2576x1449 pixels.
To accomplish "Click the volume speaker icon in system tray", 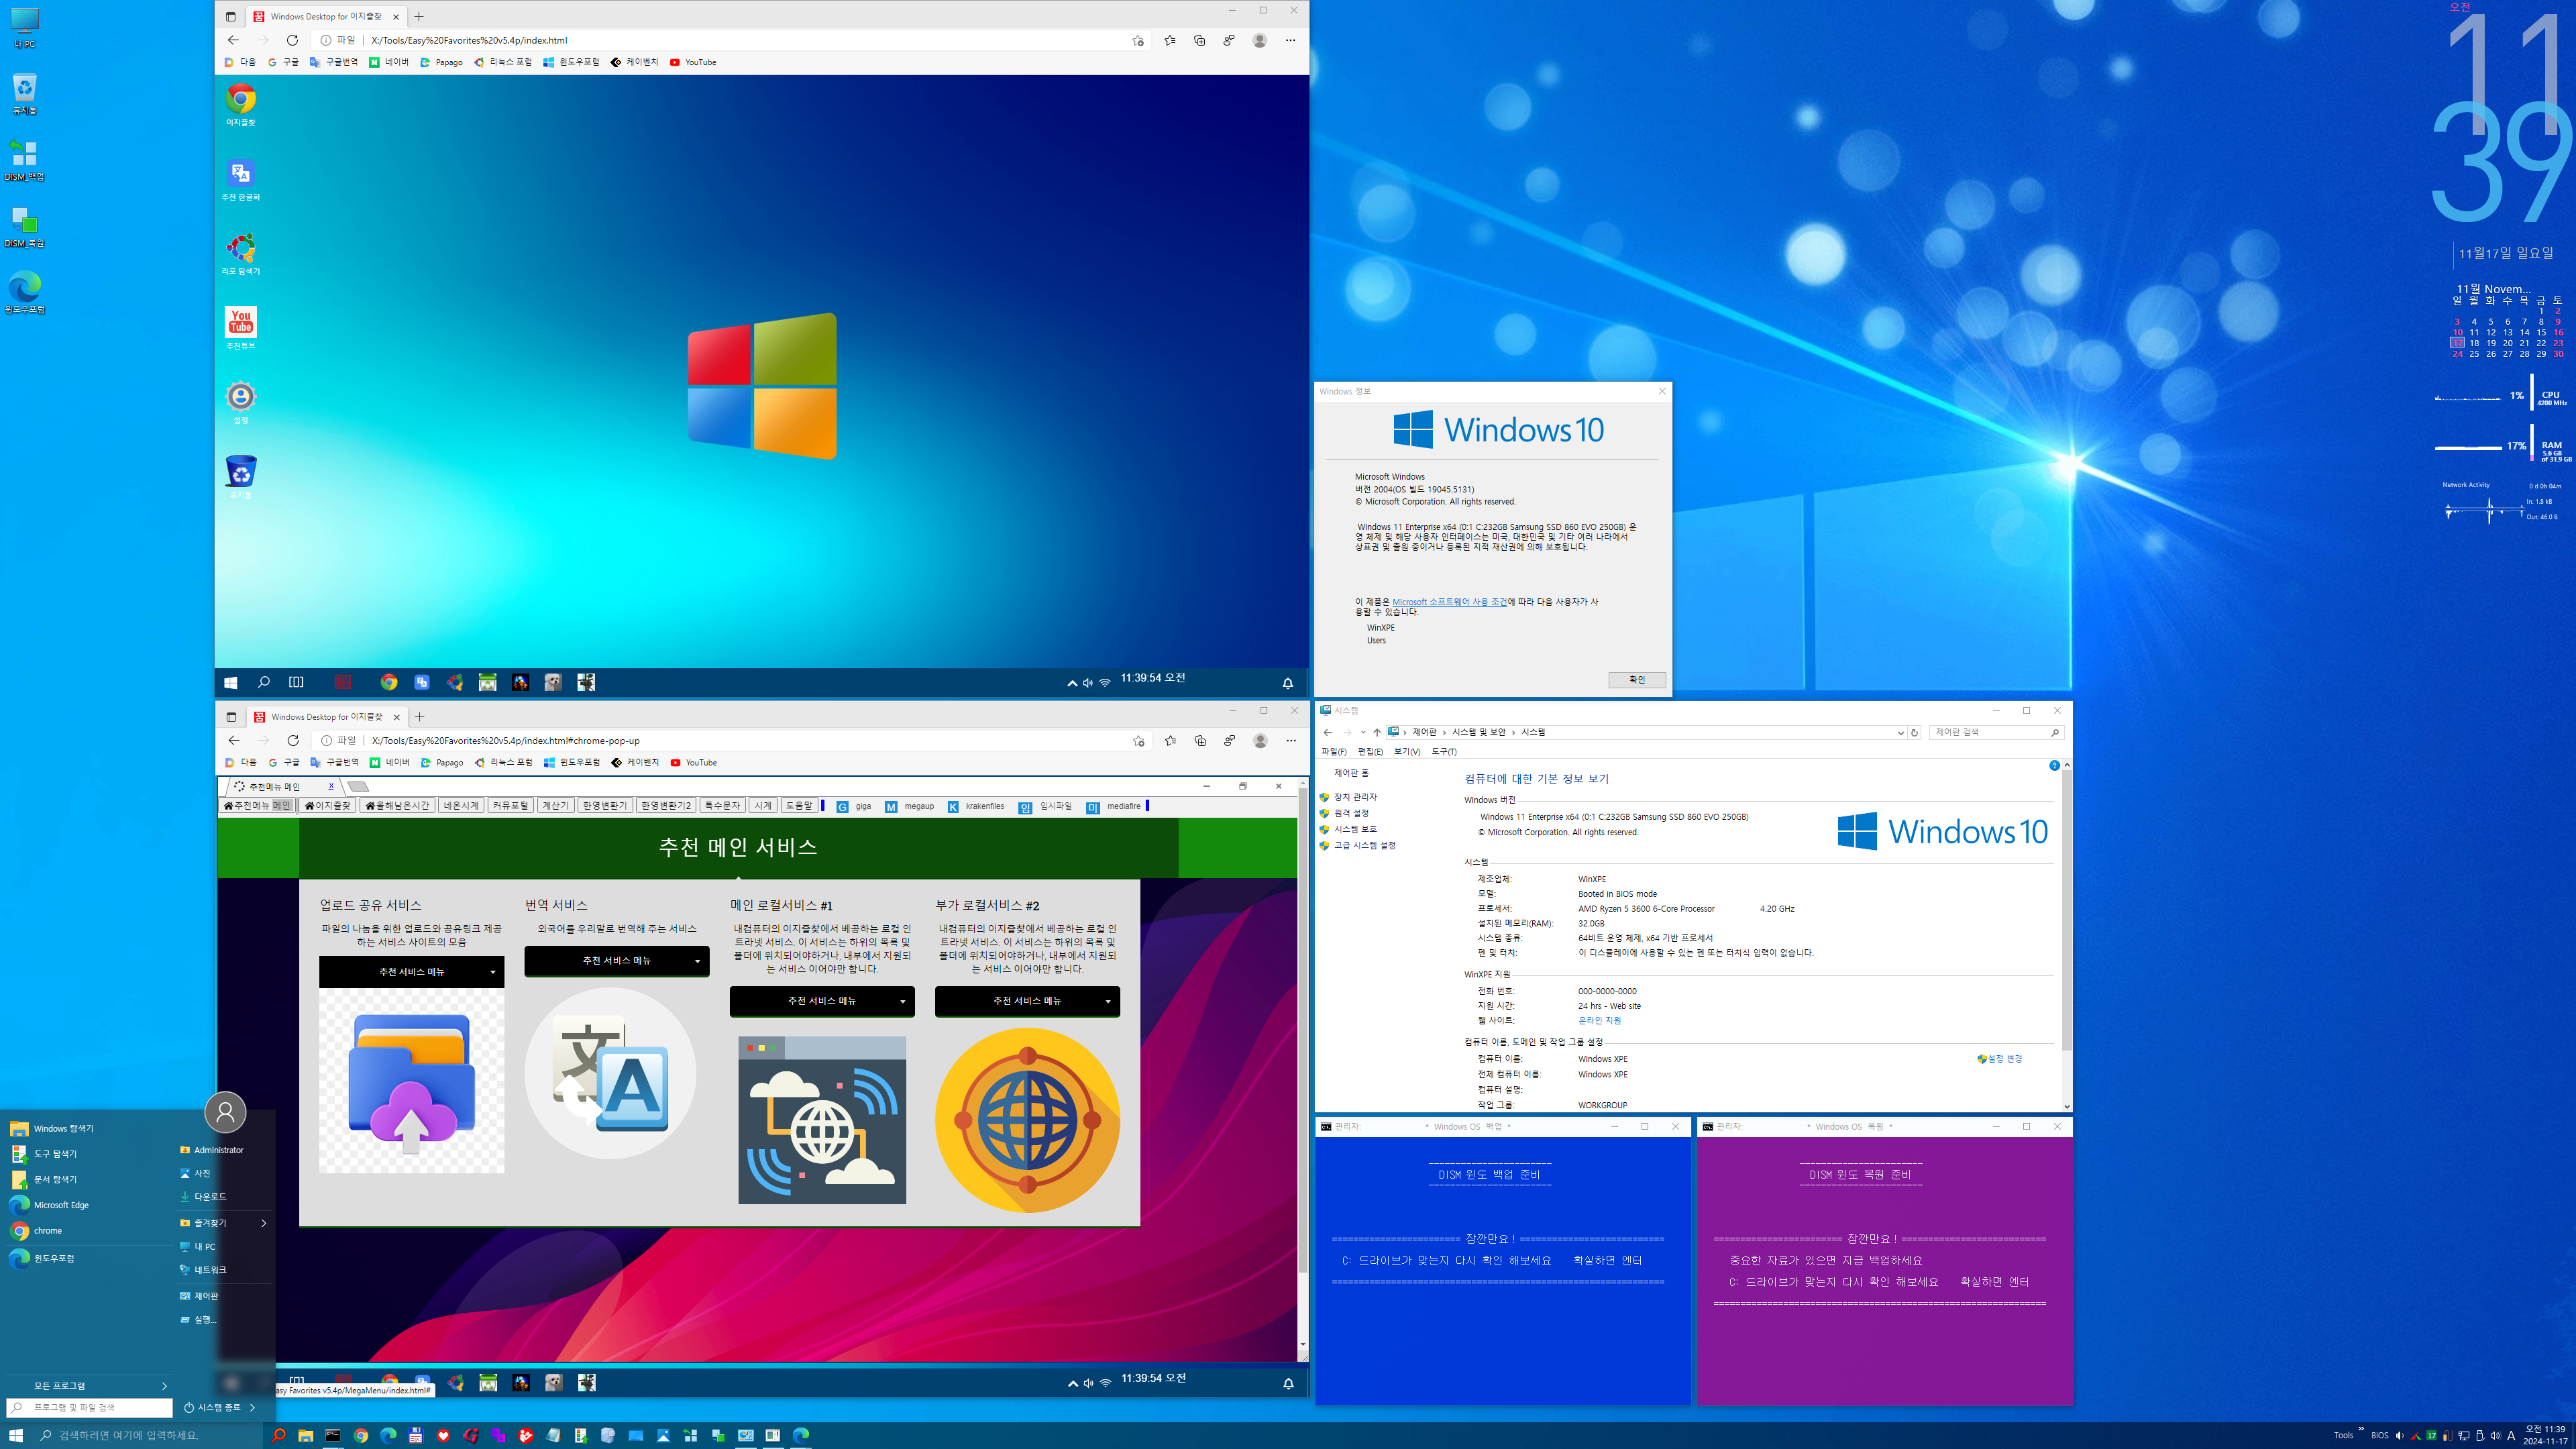I will click(x=2495, y=1436).
